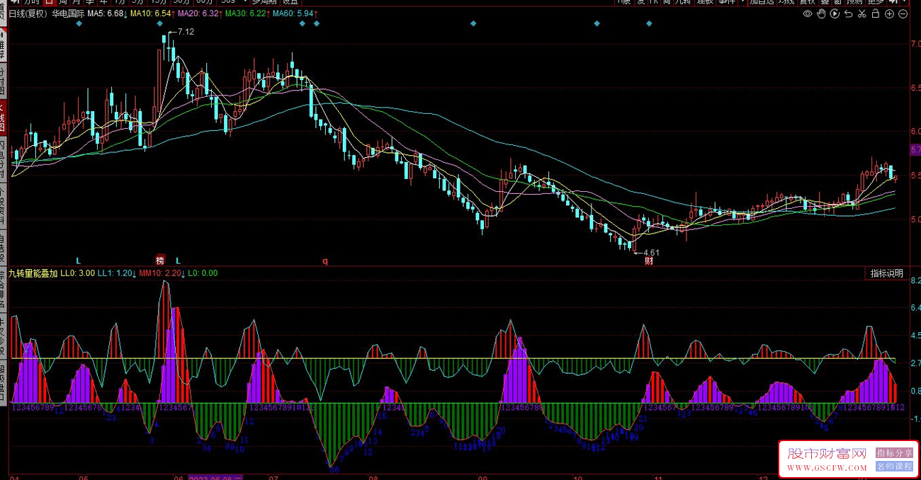Switch to the 月 monthly period tab

(77, 3)
